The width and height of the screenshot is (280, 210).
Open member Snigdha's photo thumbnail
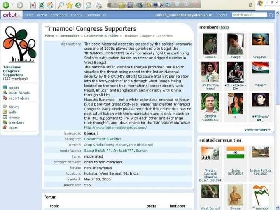click(x=261, y=39)
